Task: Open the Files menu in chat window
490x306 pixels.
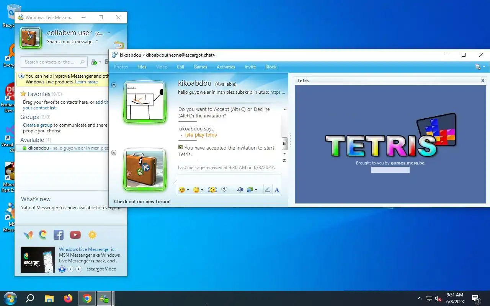Action: tap(142, 67)
